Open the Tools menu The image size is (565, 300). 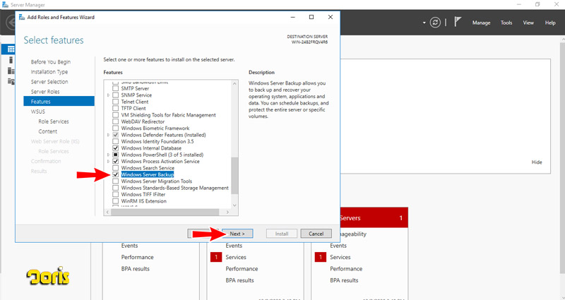click(x=506, y=23)
